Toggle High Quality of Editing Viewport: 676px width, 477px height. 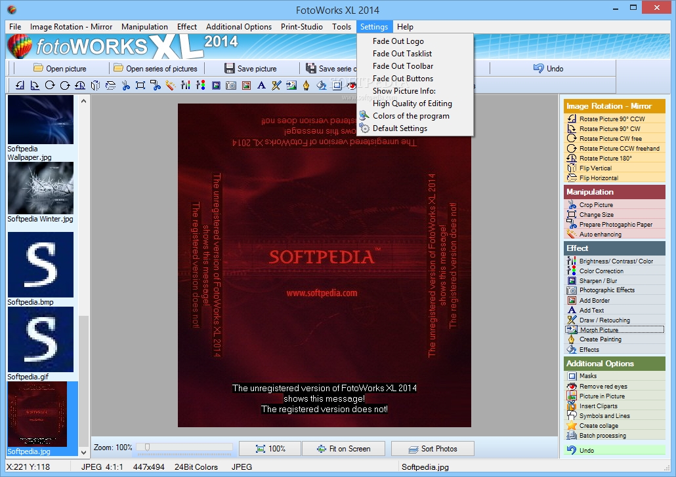[415, 104]
